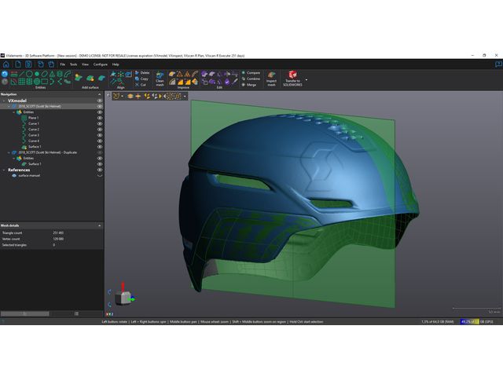The width and height of the screenshot is (503, 377).
Task: Click the Compare mesh option
Action: (x=252, y=72)
